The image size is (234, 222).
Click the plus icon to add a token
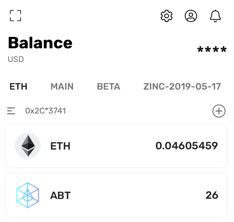219,111
